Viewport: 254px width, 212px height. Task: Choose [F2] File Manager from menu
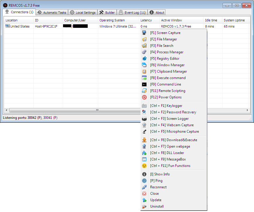(x=174, y=39)
